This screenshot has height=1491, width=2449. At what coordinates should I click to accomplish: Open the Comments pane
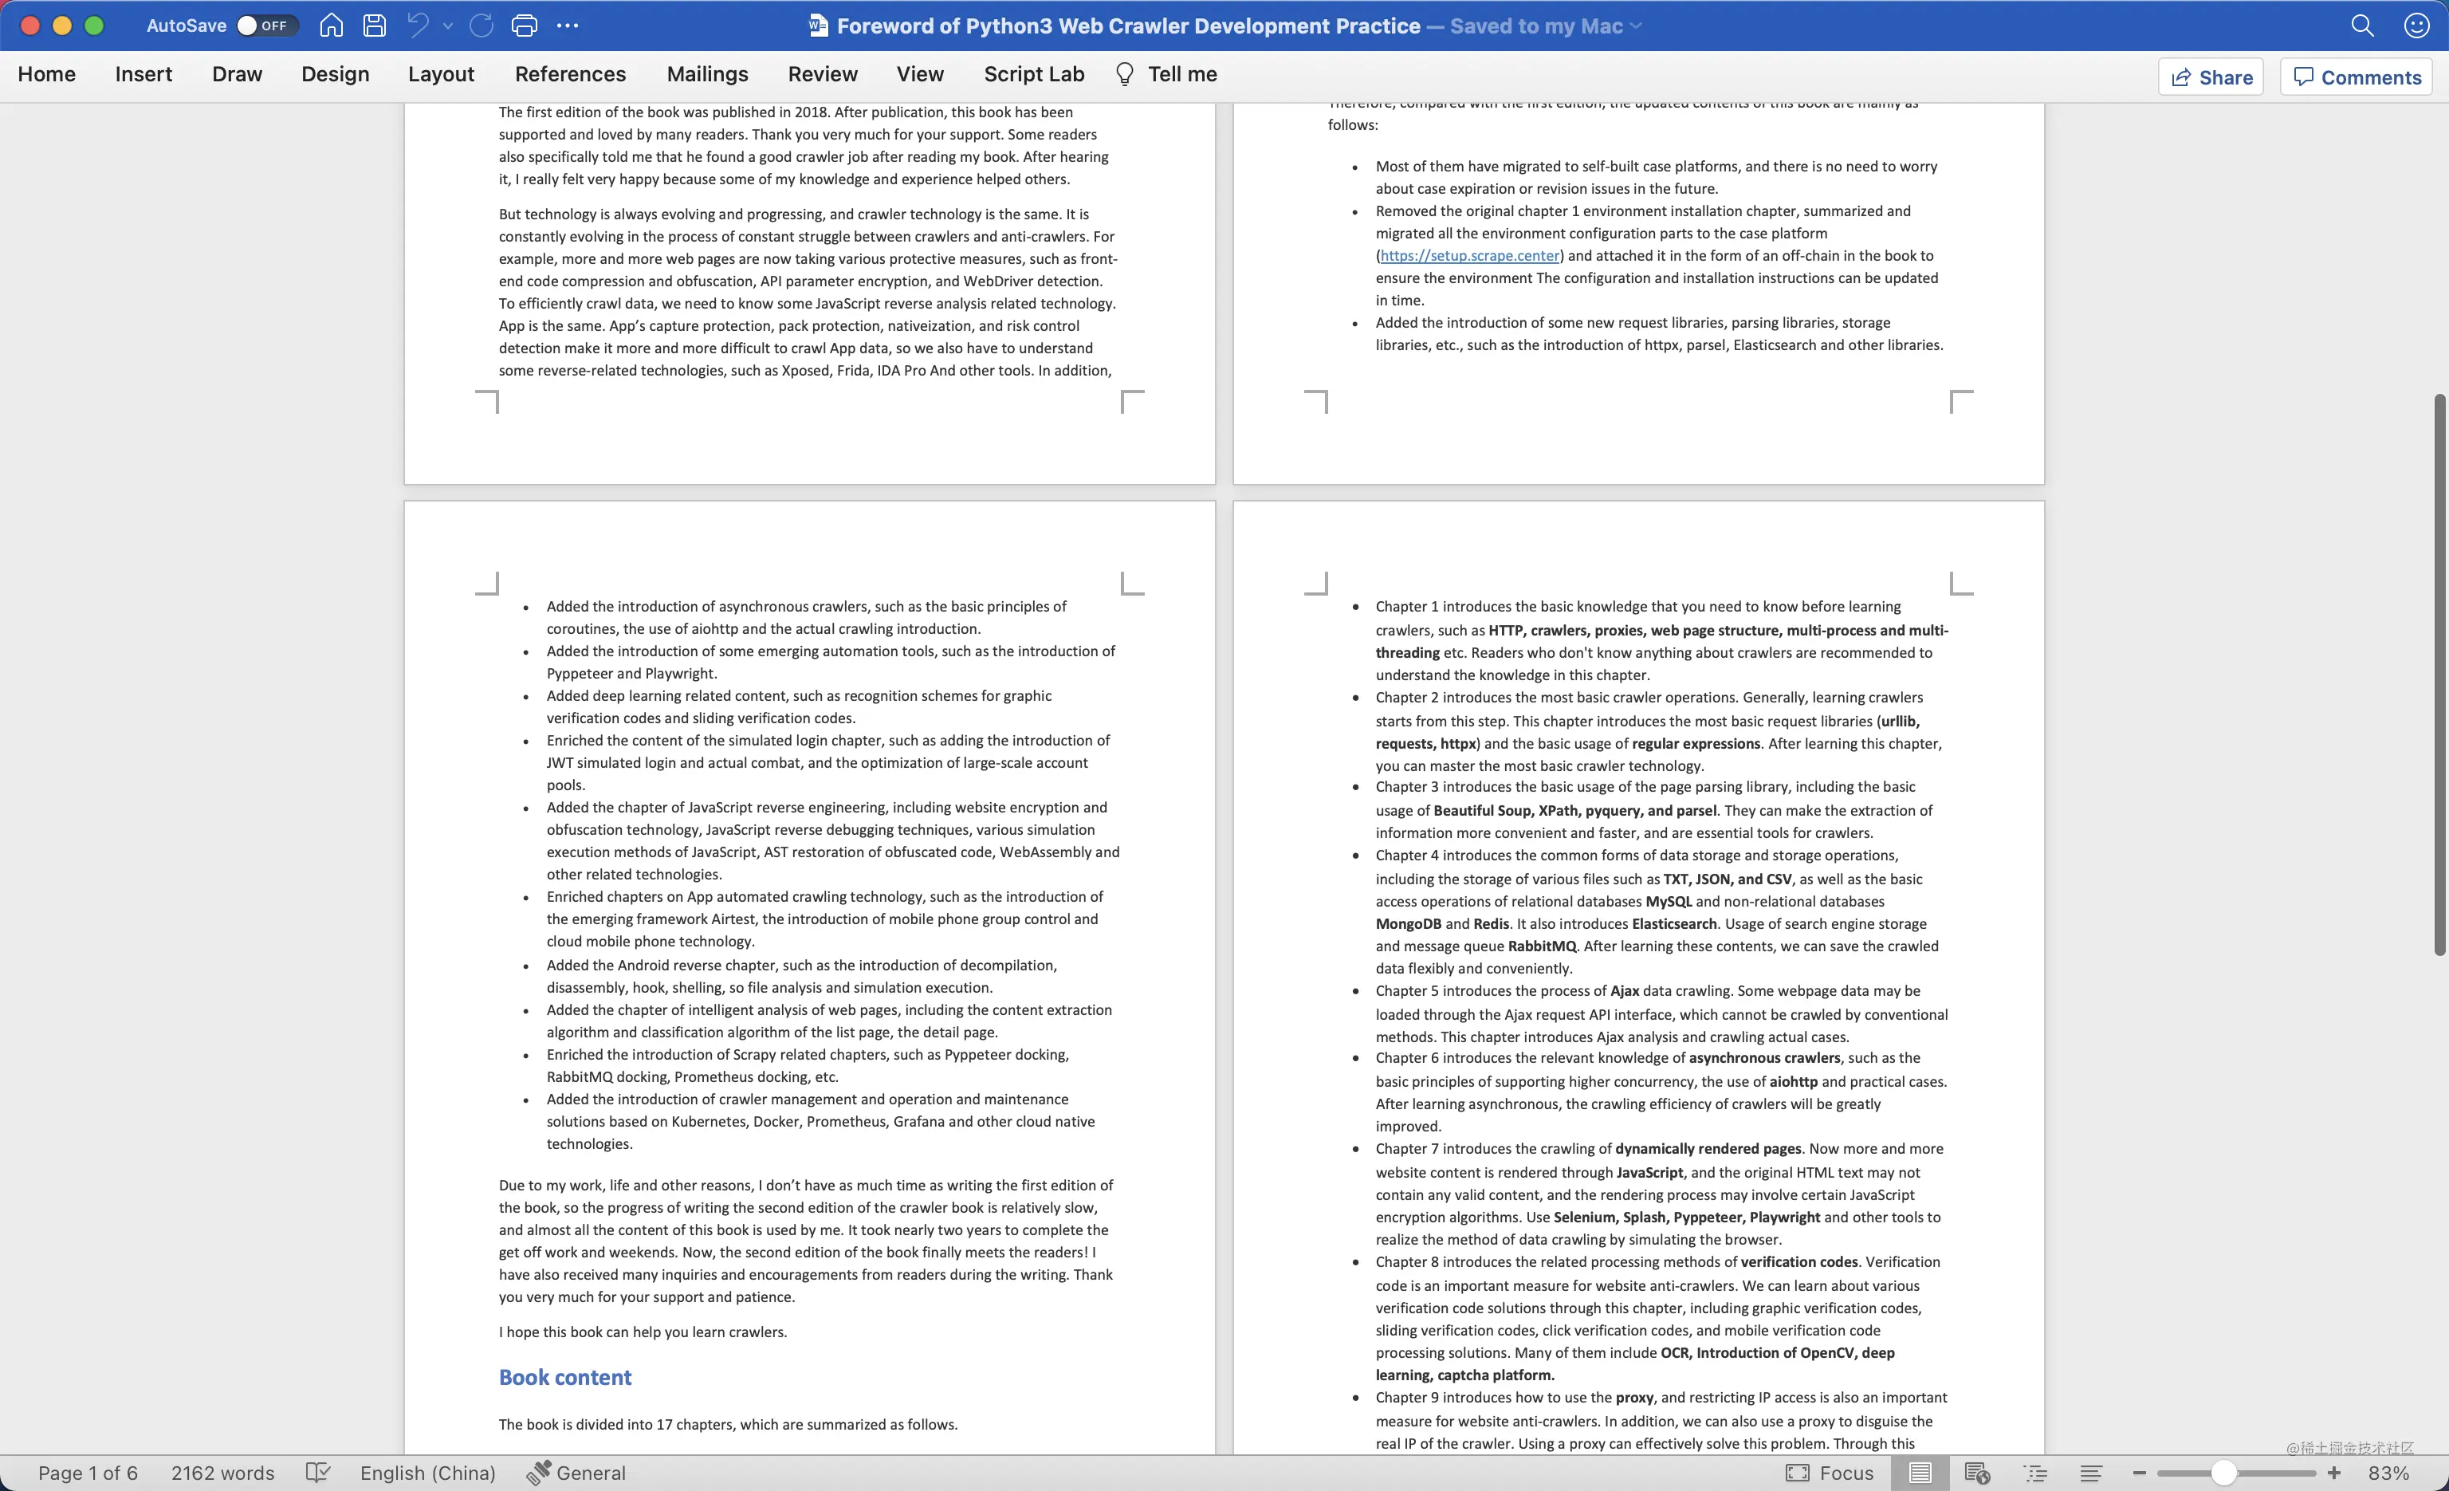point(2357,77)
